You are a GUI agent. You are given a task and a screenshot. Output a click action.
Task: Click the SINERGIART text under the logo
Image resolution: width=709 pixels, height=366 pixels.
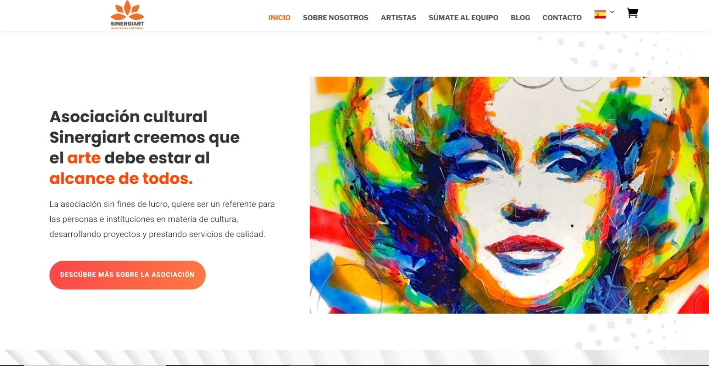coord(127,24)
